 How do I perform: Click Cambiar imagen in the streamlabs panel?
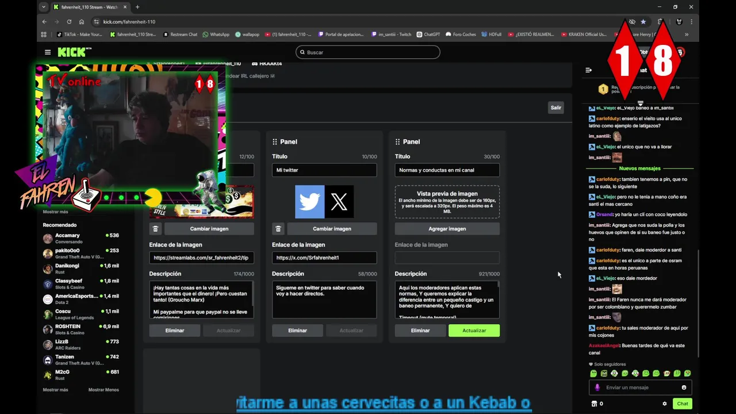pos(209,229)
